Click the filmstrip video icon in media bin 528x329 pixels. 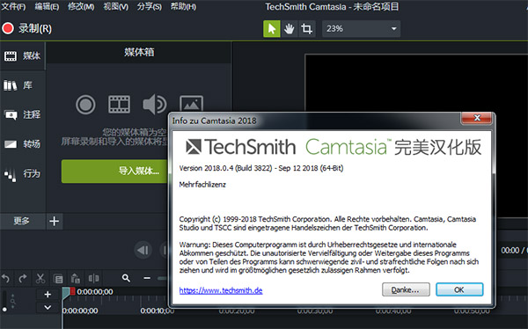coord(119,105)
